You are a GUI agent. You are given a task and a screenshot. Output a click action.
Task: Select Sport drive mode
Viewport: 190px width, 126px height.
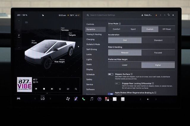click(133, 29)
